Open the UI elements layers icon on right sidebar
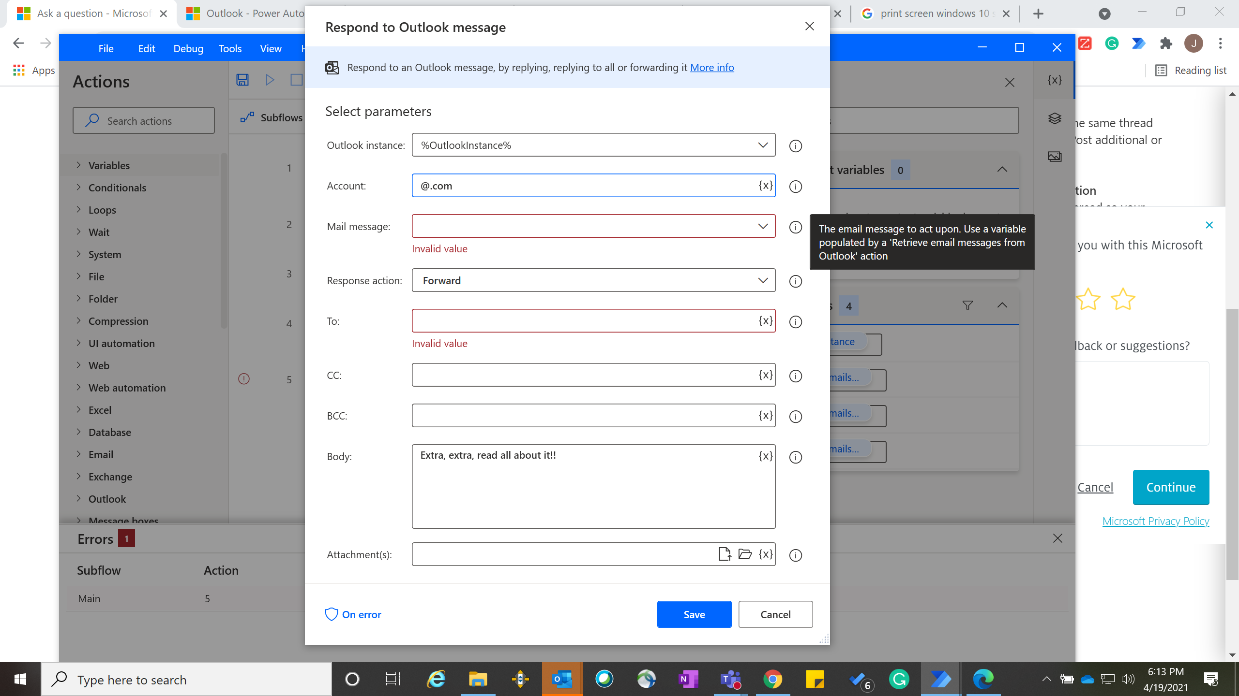Viewport: 1239px width, 696px height. click(x=1055, y=118)
